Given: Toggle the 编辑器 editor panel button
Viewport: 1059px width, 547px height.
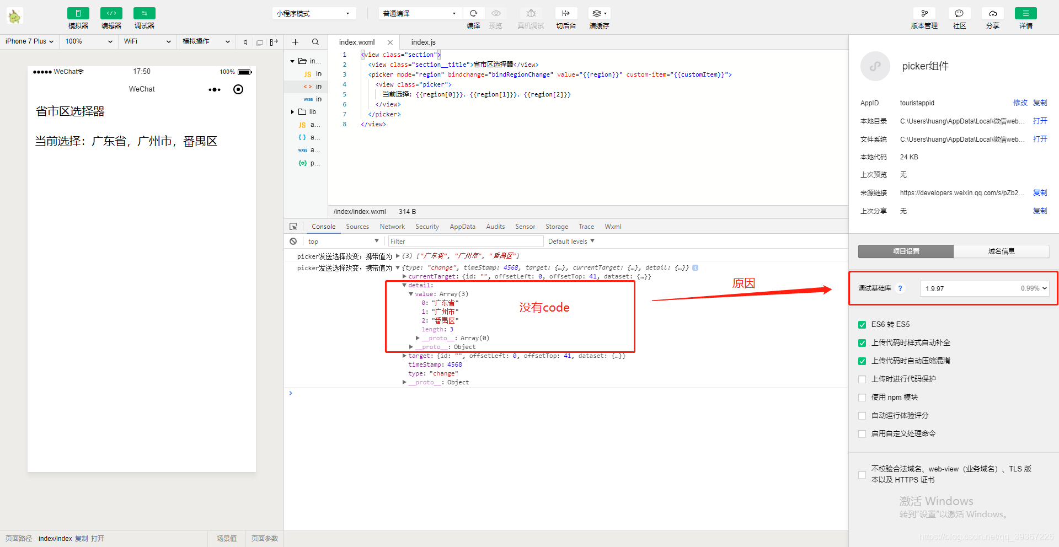Looking at the screenshot, I should coord(111,13).
